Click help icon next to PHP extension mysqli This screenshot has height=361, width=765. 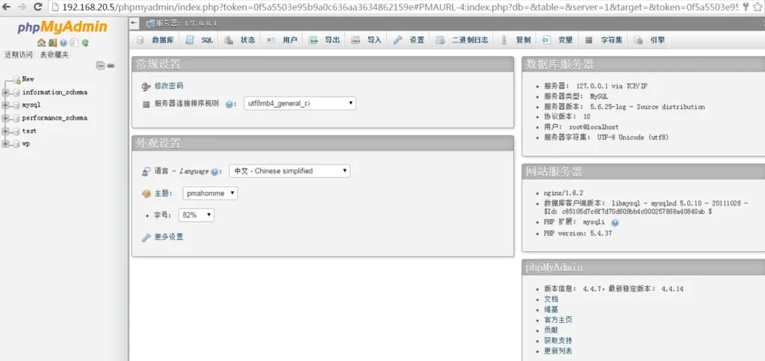[x=615, y=222]
